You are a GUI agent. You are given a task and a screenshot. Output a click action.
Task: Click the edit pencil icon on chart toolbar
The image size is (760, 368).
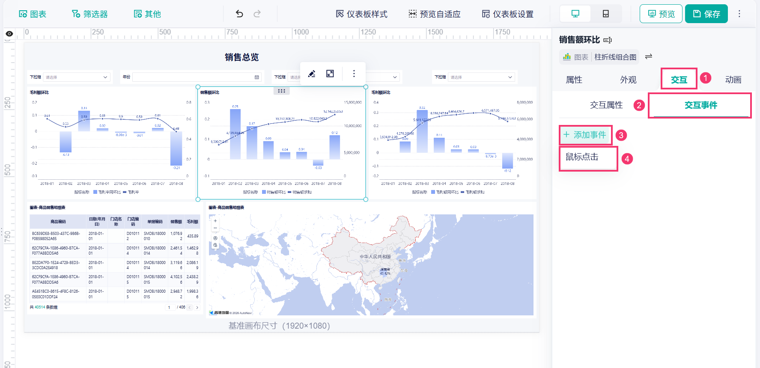pos(312,74)
